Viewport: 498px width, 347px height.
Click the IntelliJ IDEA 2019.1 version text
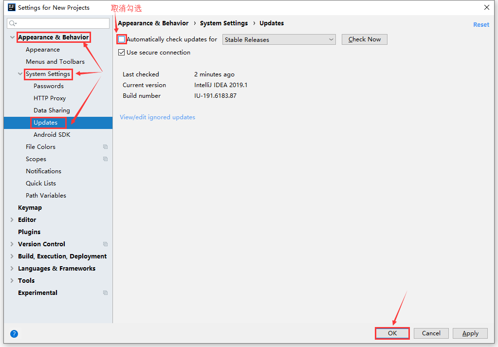point(221,85)
